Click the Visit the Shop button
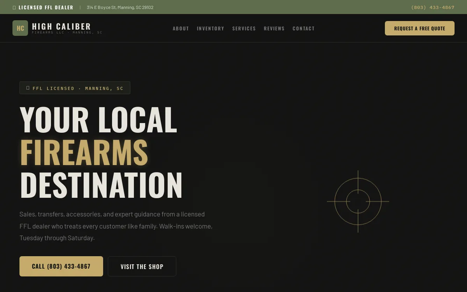 [142, 266]
